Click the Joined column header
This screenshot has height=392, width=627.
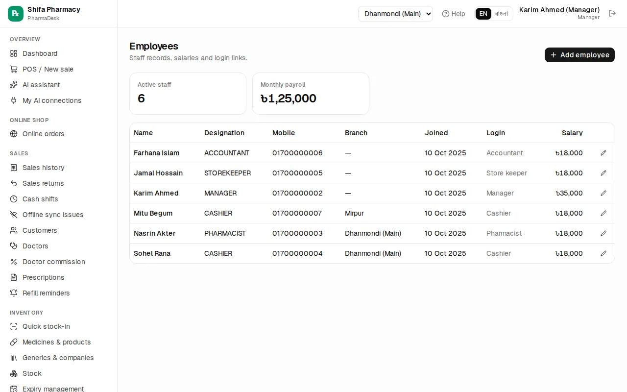click(436, 133)
